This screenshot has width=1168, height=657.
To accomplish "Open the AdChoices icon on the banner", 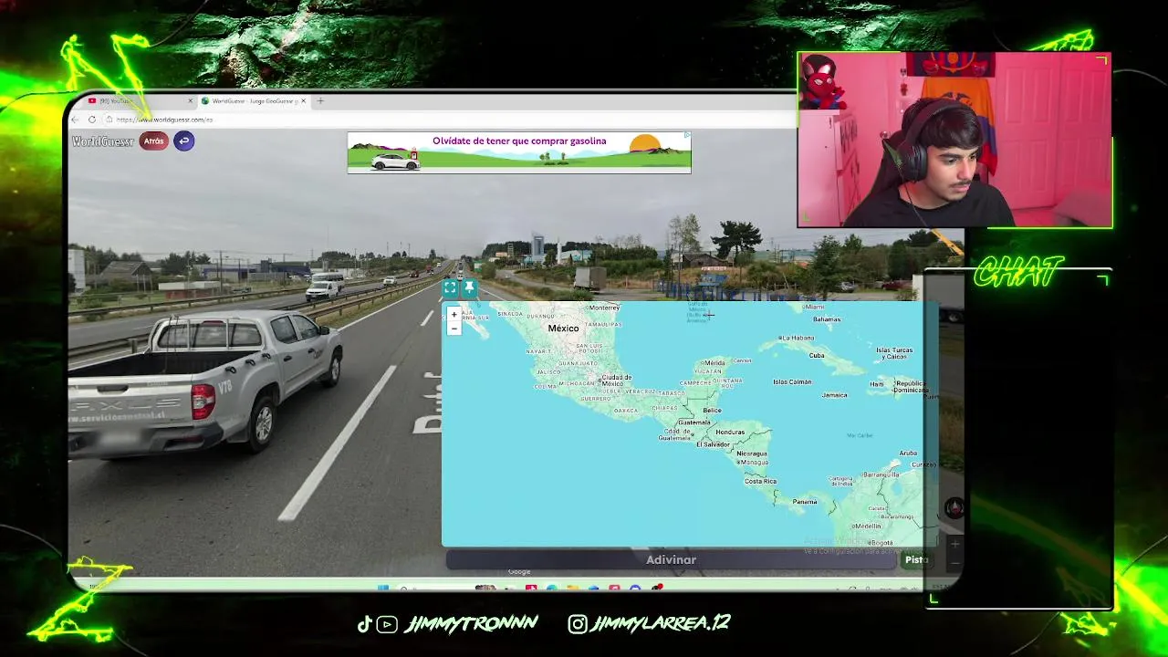I will point(686,136).
